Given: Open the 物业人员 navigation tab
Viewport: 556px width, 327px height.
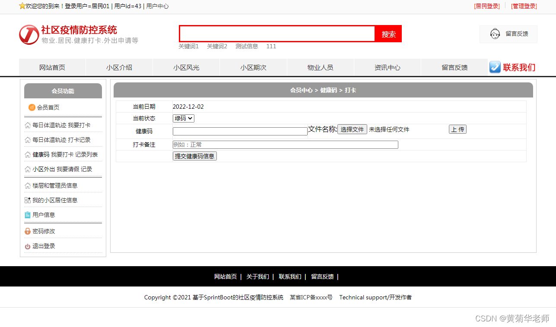Looking at the screenshot, I should pyautogui.click(x=321, y=67).
